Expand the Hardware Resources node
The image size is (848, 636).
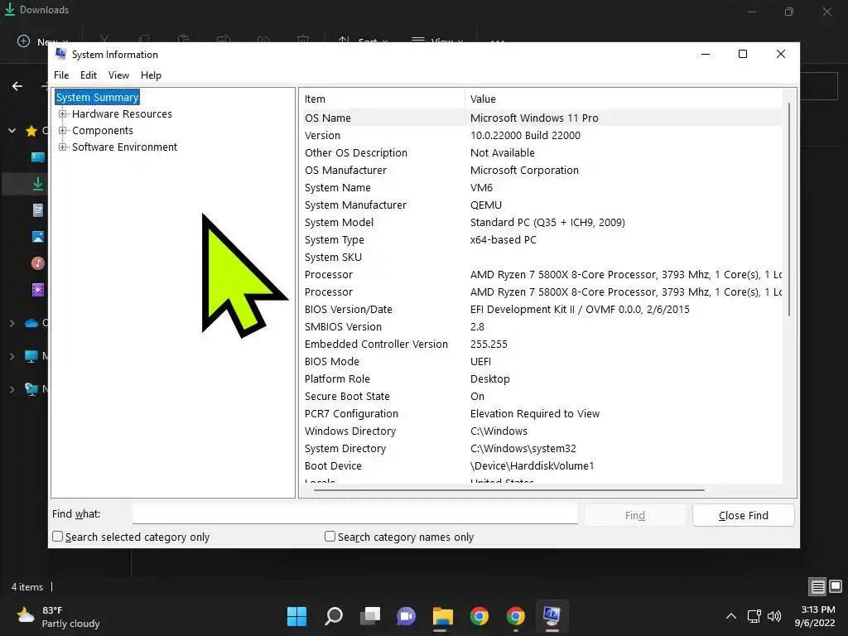click(x=63, y=114)
